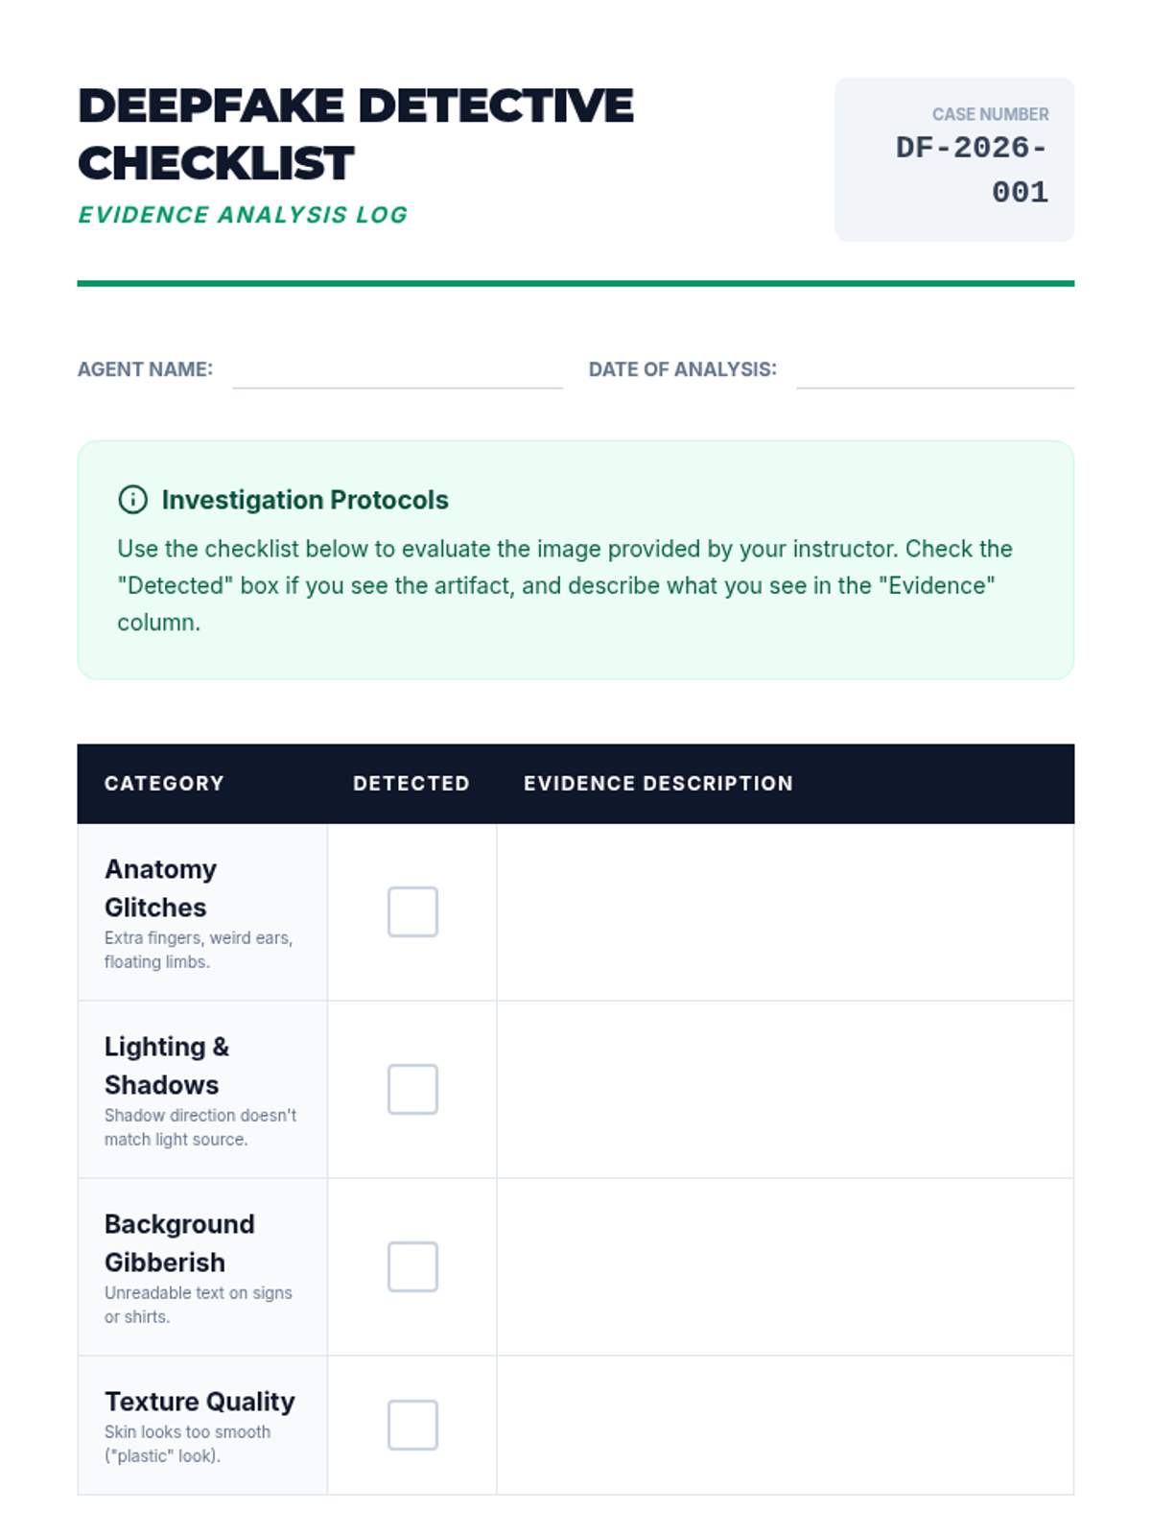Tick the Lighting & Shadows checkbox
This screenshot has width=1151, height=1535.
click(412, 1089)
